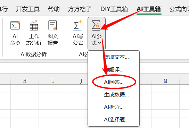Select AI问答 from the dropdown menu
Image resolution: width=189 pixels, height=128 pixels.
pos(114,82)
